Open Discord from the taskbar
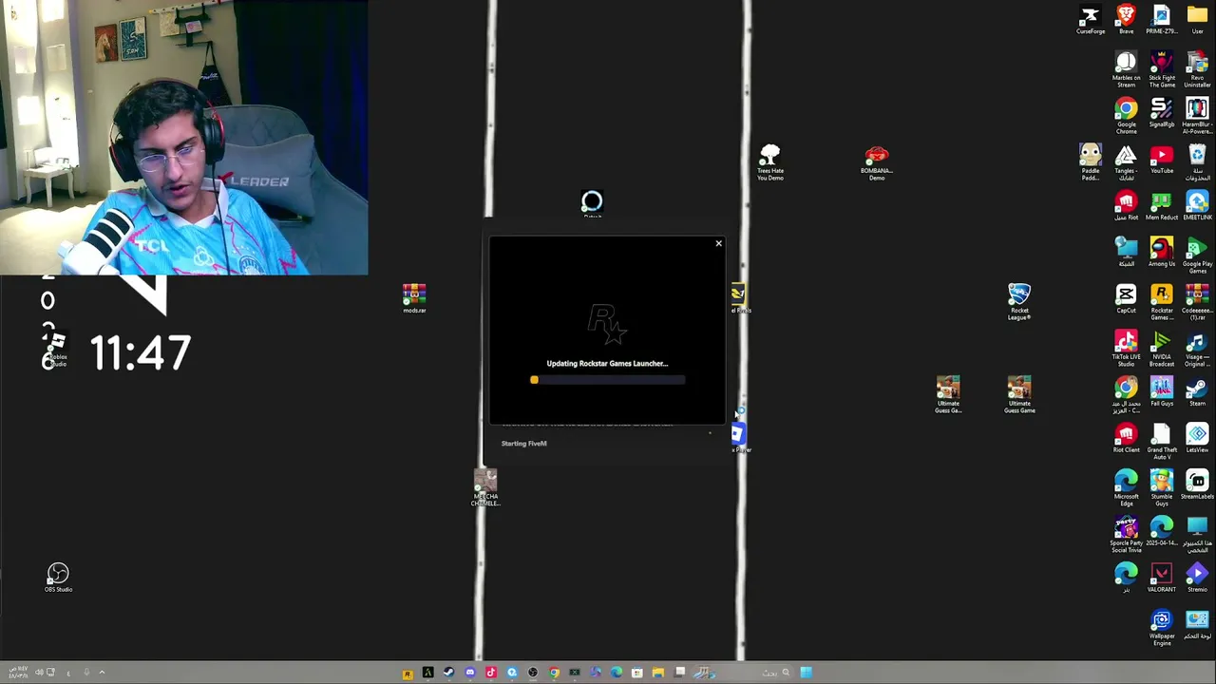 (470, 674)
